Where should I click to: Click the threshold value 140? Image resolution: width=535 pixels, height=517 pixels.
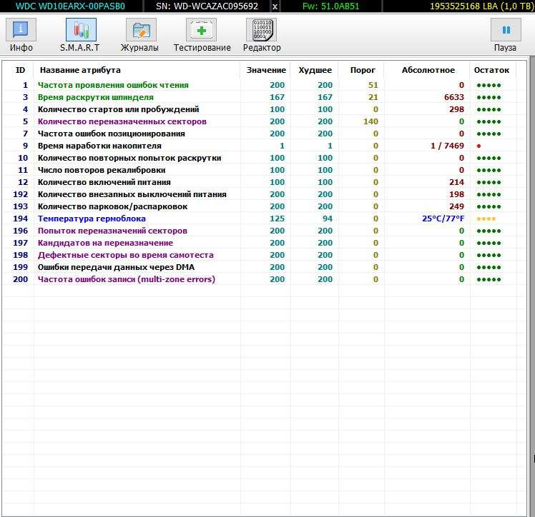coord(370,121)
